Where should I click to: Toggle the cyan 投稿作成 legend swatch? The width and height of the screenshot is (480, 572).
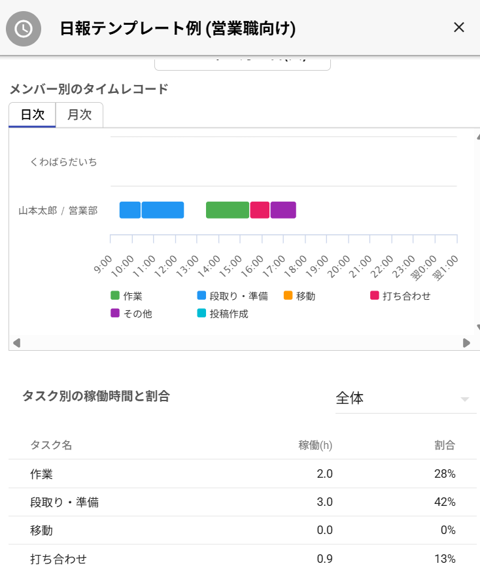[201, 313]
